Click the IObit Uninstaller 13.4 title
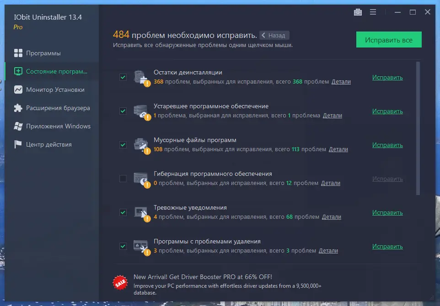 click(x=48, y=17)
